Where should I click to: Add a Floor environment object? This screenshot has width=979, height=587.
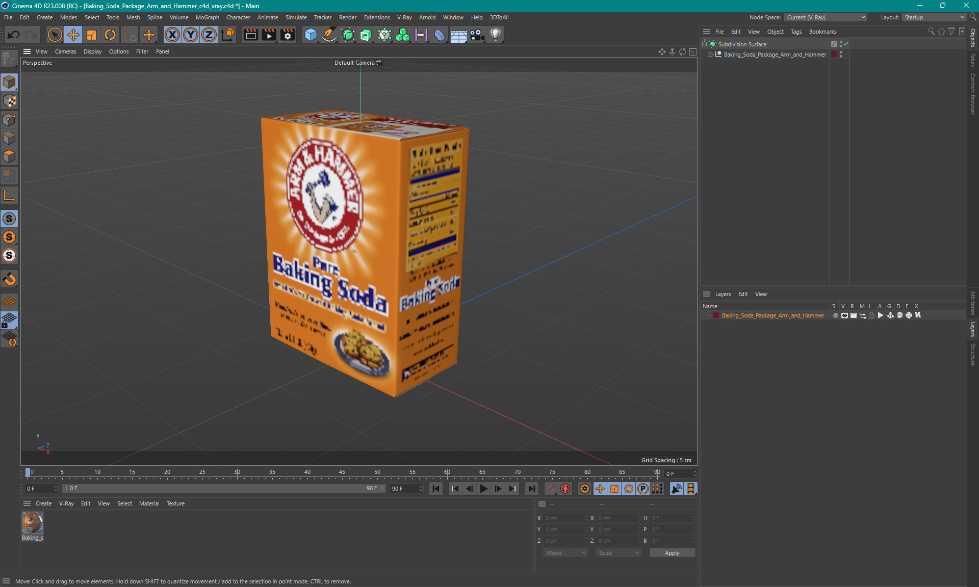coord(458,35)
